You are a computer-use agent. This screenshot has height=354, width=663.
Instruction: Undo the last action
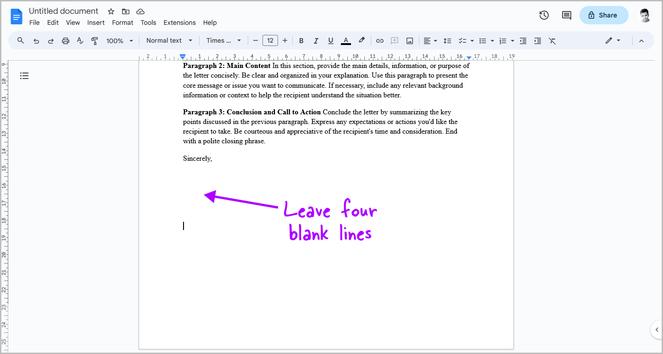point(36,40)
